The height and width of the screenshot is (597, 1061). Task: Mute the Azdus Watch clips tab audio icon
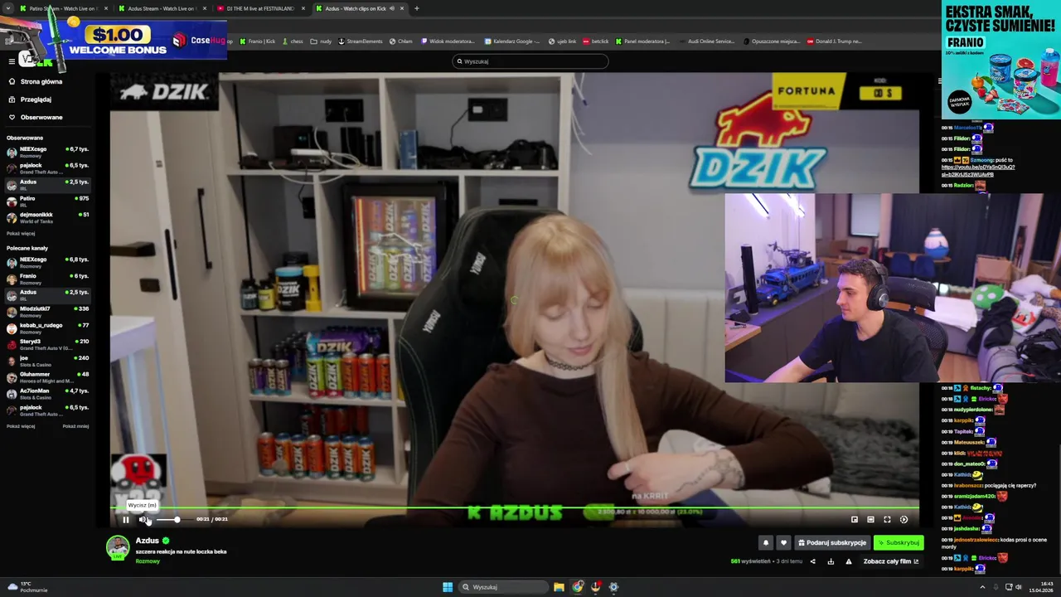click(392, 8)
